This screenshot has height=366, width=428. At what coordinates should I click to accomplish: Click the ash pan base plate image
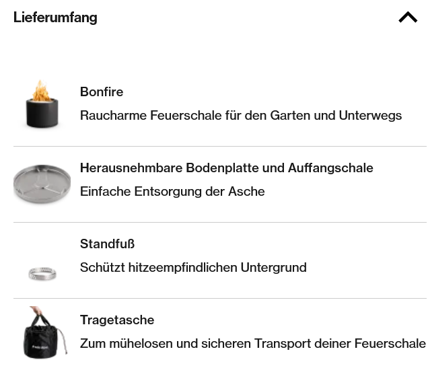pos(42,184)
